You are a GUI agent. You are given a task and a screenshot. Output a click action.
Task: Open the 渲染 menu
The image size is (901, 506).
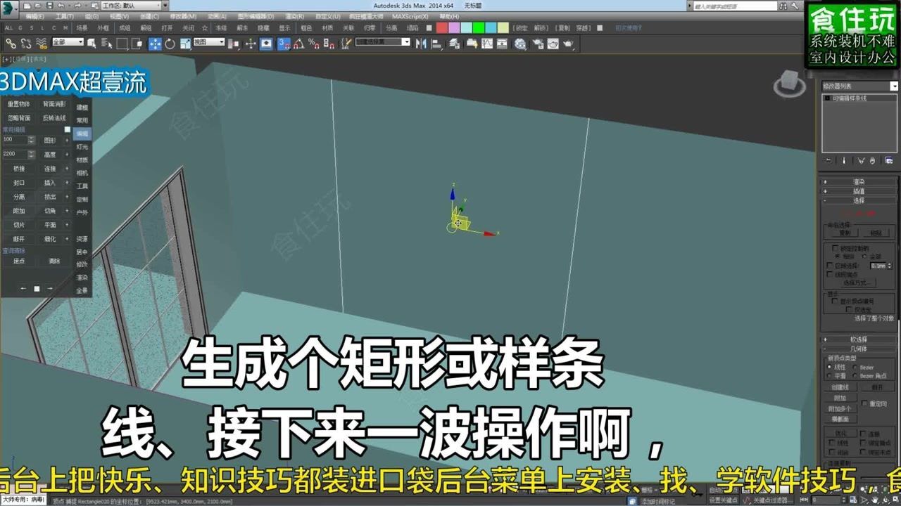(x=295, y=15)
